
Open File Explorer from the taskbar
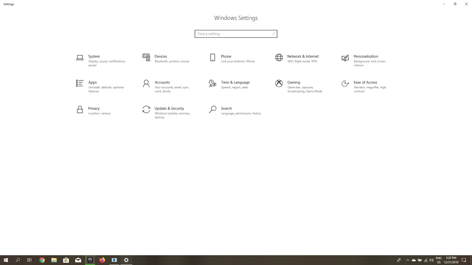pos(54,260)
